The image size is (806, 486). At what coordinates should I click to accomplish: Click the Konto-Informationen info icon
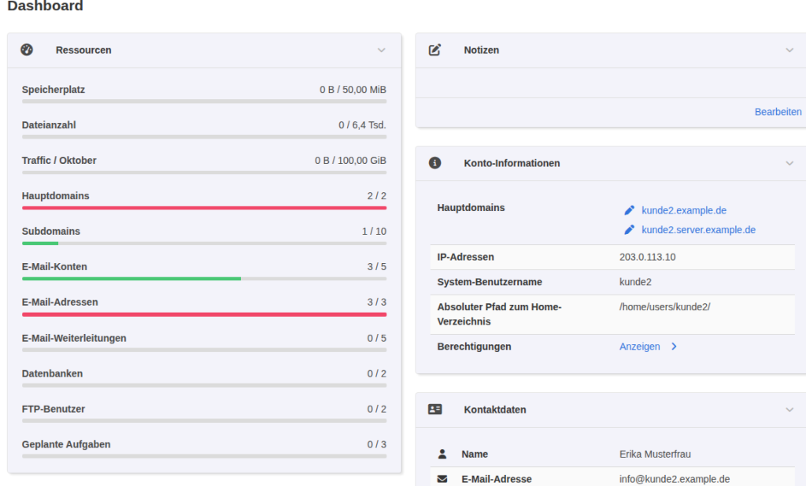[434, 163]
